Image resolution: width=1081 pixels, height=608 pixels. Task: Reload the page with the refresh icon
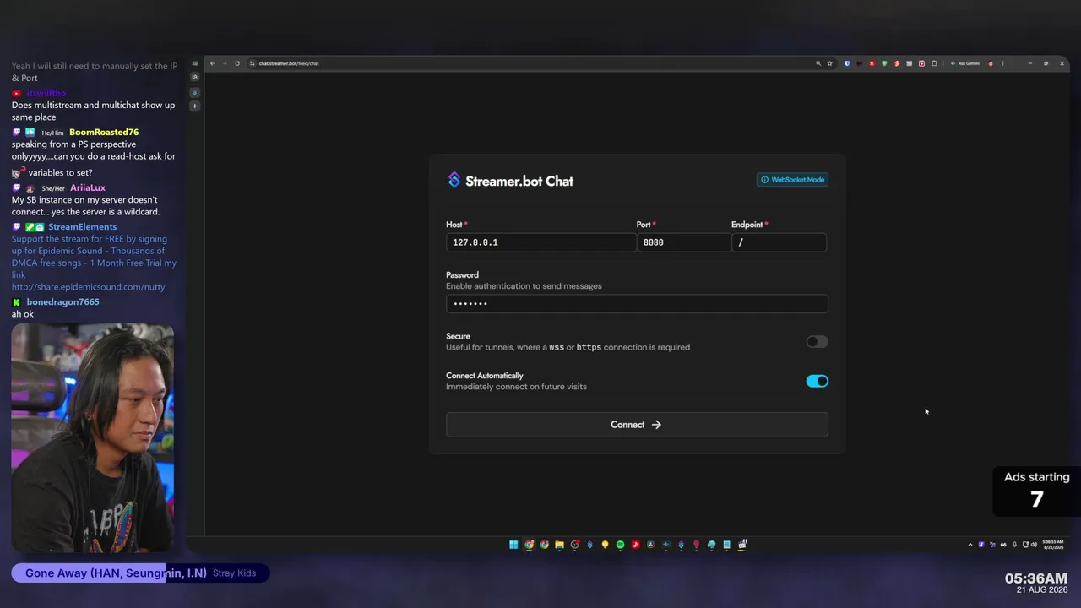click(237, 63)
